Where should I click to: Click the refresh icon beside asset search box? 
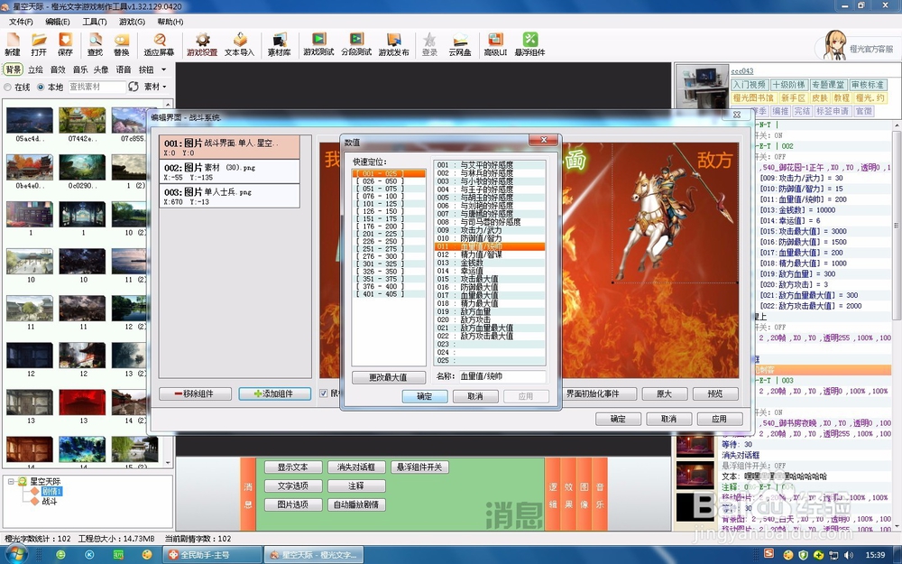pyautogui.click(x=133, y=87)
